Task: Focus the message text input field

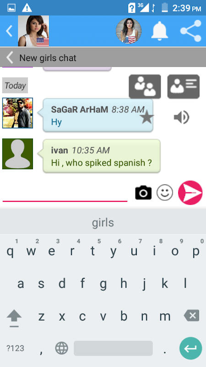Action: (65, 193)
